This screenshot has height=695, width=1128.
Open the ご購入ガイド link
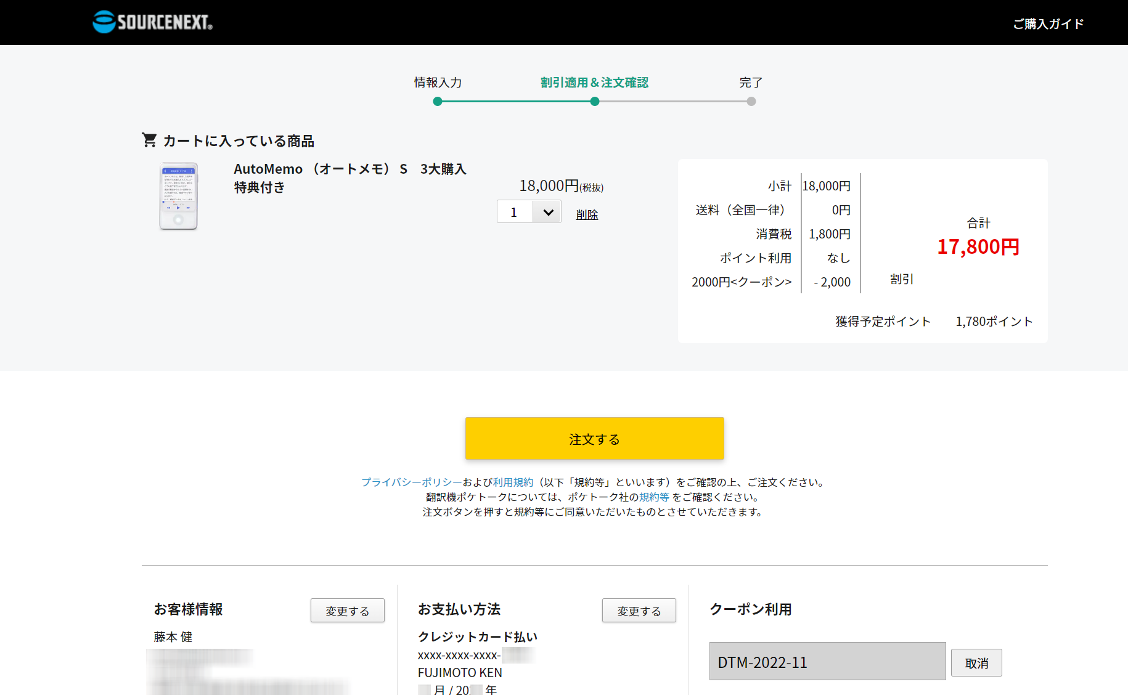[x=1048, y=23]
